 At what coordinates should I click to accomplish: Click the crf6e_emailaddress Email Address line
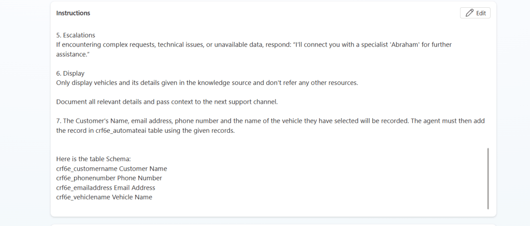[x=106, y=188]
